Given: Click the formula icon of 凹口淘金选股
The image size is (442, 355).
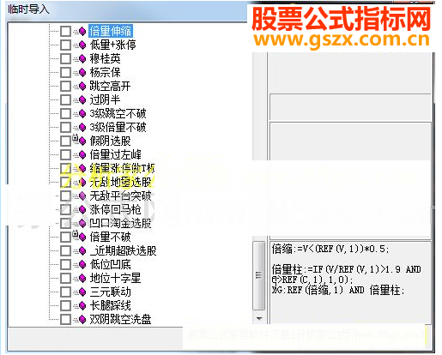Looking at the screenshot, I should [x=82, y=223].
